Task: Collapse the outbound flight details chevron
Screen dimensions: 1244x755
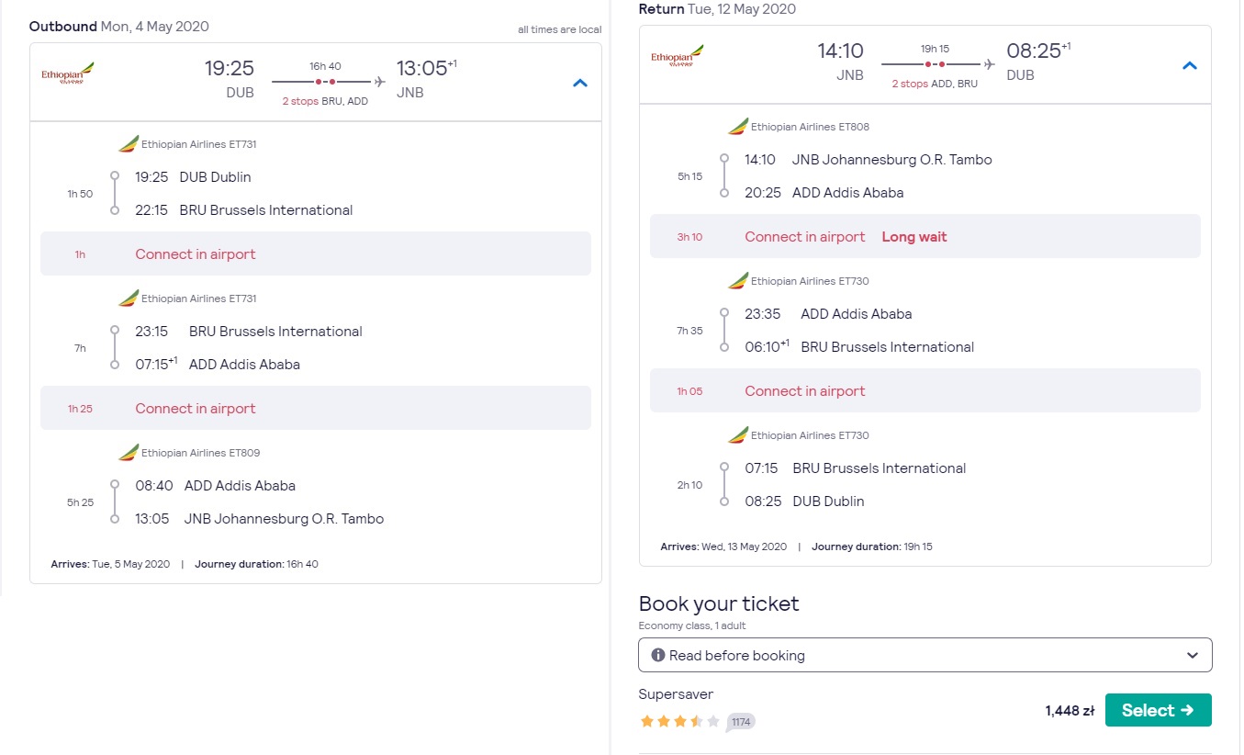Action: pyautogui.click(x=579, y=83)
